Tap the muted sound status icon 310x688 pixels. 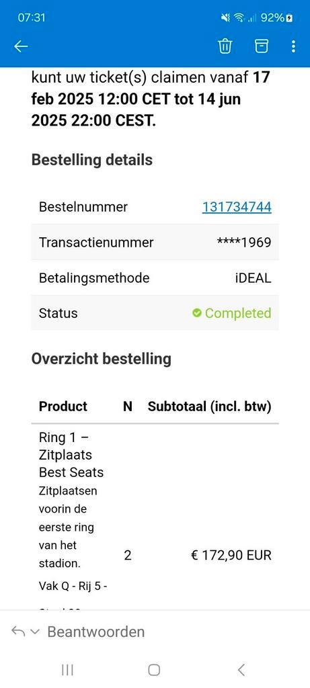point(226,18)
